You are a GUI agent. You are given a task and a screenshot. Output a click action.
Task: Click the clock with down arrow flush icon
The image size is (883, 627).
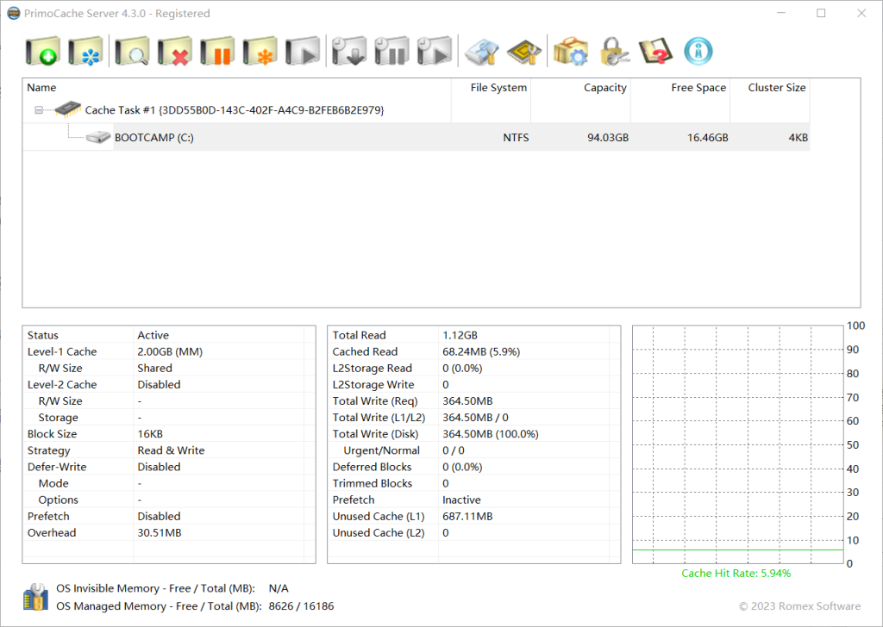tap(349, 52)
